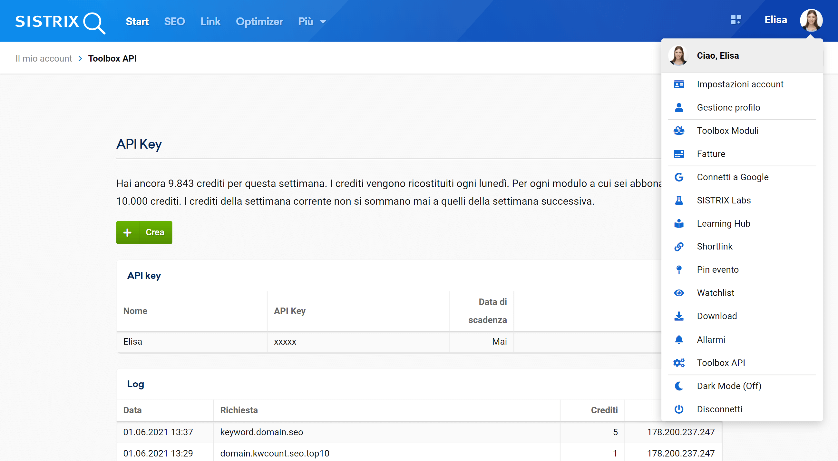Expand the Più dropdown in navigation
The height and width of the screenshot is (461, 838).
(312, 22)
